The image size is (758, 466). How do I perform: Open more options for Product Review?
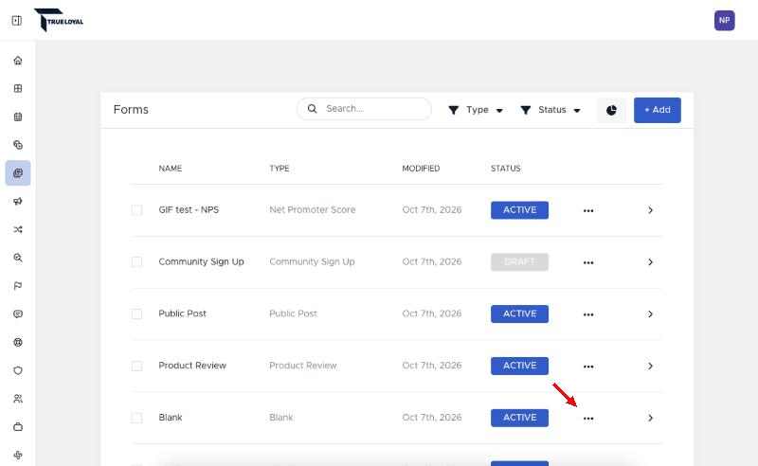pos(588,367)
